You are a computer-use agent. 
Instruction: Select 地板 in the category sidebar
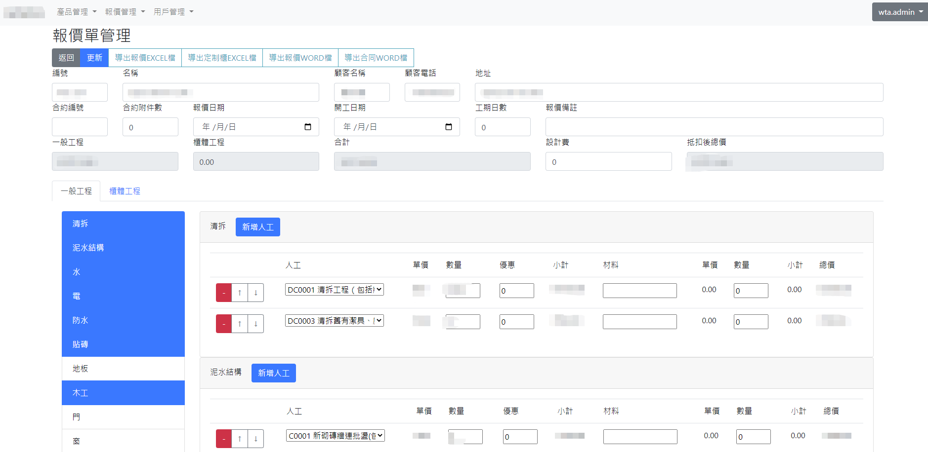point(123,369)
